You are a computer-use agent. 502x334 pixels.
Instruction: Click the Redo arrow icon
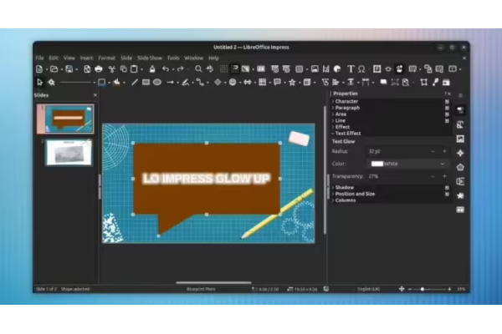tap(180, 69)
